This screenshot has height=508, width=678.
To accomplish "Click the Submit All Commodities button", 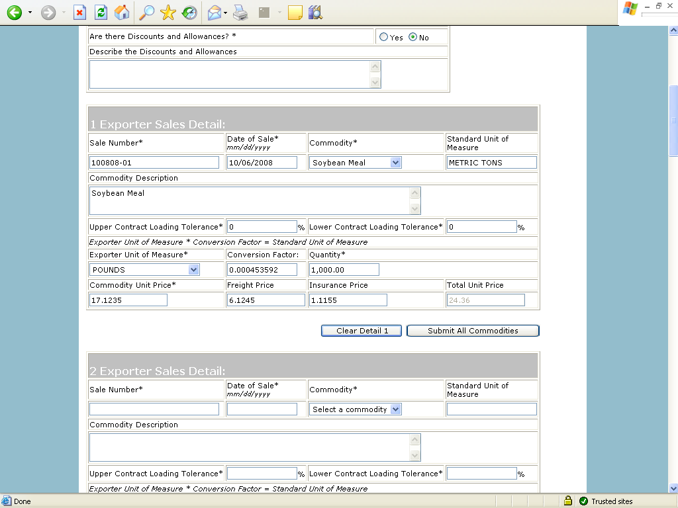I will [x=473, y=331].
